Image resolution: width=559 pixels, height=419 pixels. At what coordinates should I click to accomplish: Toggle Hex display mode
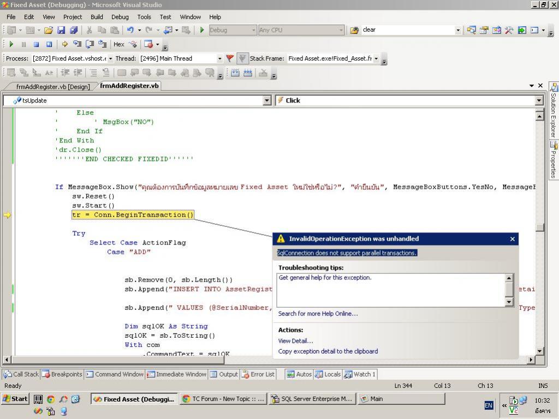pyautogui.click(x=118, y=44)
